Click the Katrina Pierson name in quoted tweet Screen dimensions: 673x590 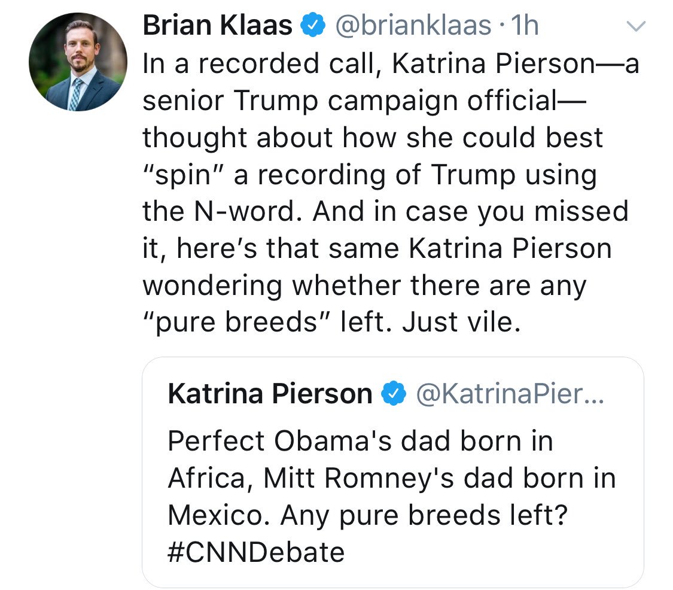coord(270,394)
